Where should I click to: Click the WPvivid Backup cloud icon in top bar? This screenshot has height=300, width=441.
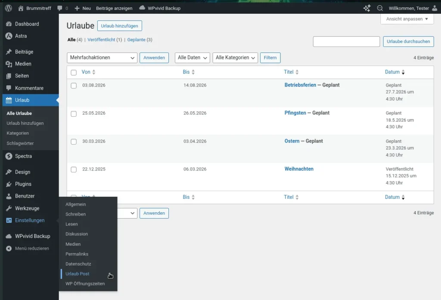click(x=142, y=8)
